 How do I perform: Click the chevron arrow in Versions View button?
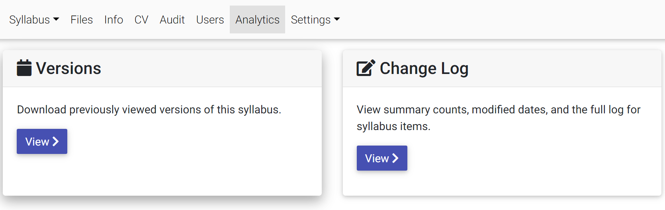pos(56,141)
